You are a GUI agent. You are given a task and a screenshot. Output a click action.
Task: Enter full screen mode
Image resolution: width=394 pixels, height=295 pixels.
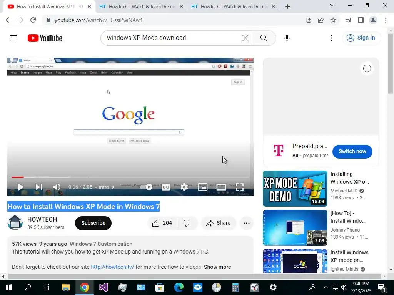pyautogui.click(x=240, y=187)
